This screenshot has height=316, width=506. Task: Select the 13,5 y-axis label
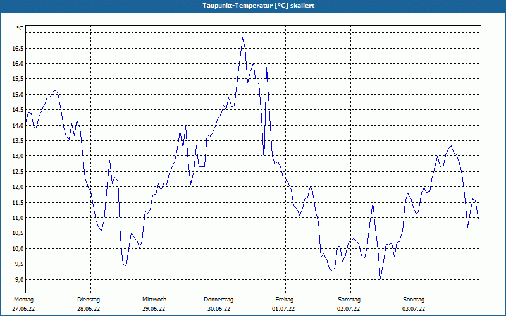18,140
